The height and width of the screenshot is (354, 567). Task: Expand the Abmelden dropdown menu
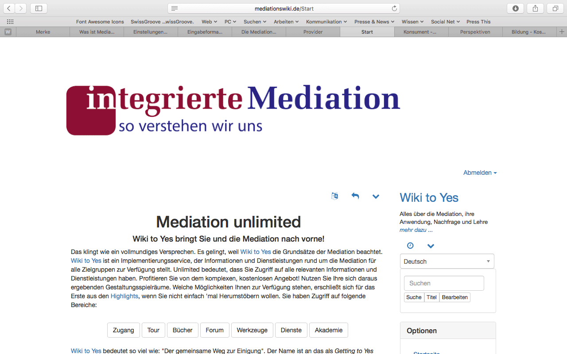coord(480,173)
